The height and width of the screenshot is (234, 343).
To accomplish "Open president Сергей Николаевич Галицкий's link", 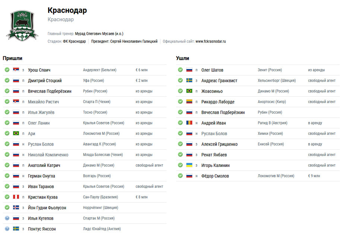I will (x=133, y=41).
